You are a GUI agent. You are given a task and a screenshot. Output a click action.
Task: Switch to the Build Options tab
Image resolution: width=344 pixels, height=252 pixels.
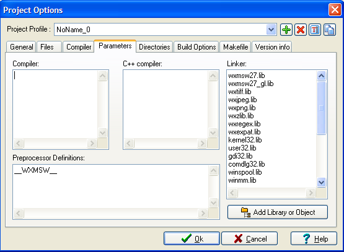196,47
